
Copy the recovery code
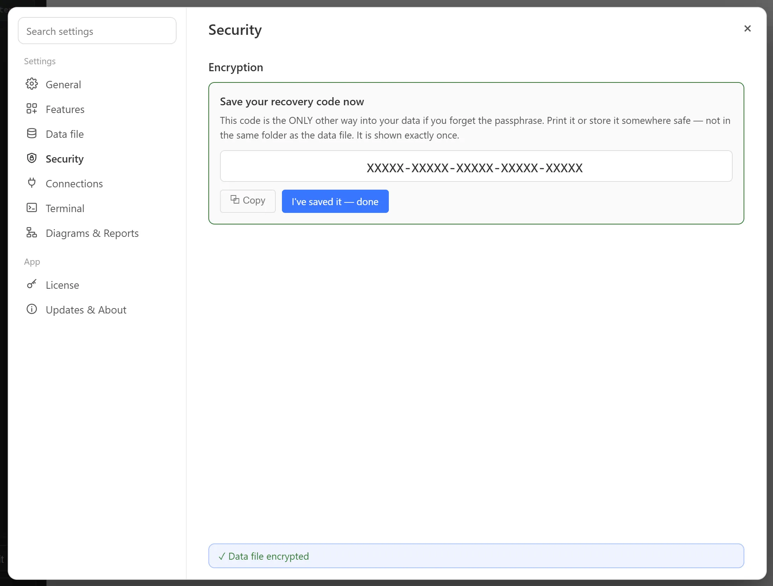[x=248, y=201]
